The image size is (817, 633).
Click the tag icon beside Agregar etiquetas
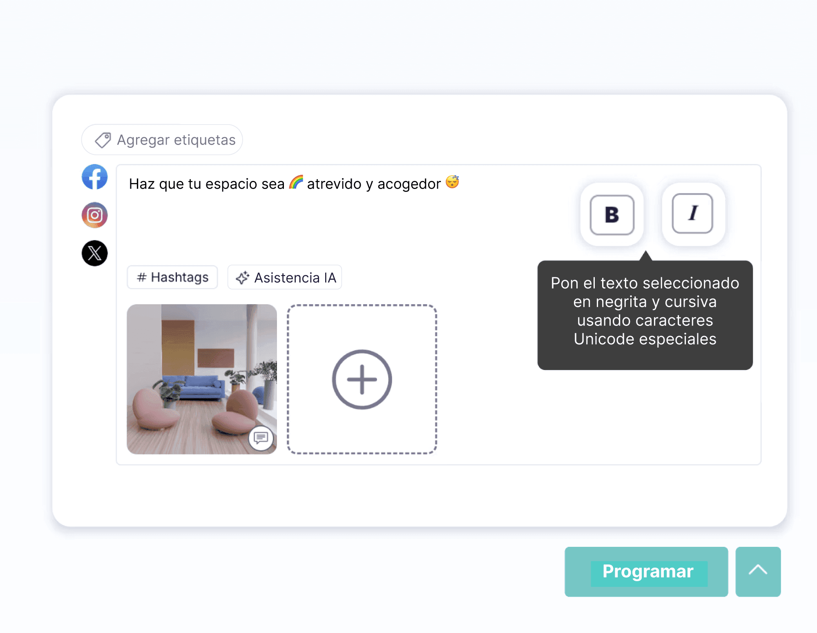103,140
